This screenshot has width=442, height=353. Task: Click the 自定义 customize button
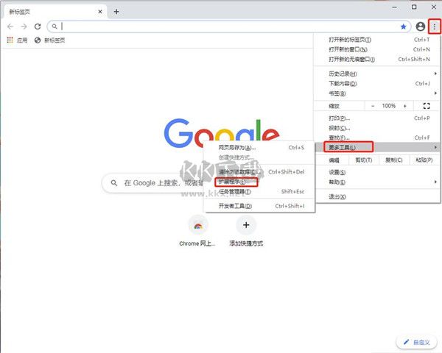[x=417, y=342]
